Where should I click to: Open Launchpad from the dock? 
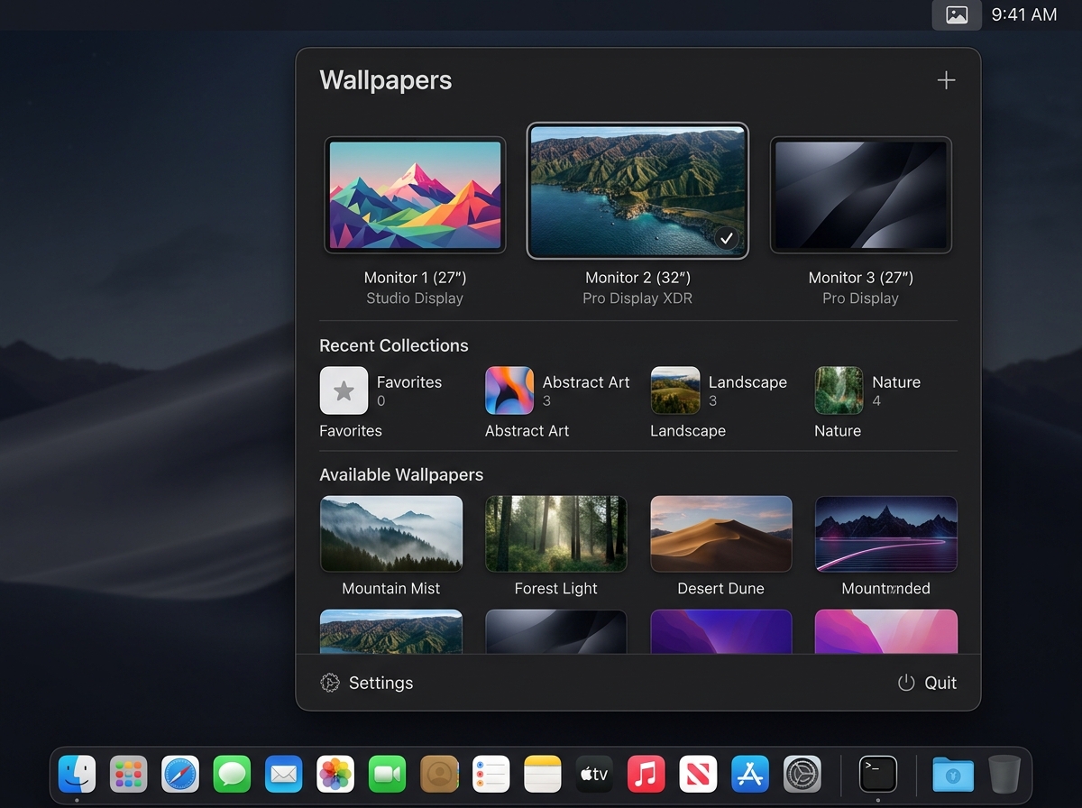click(129, 774)
